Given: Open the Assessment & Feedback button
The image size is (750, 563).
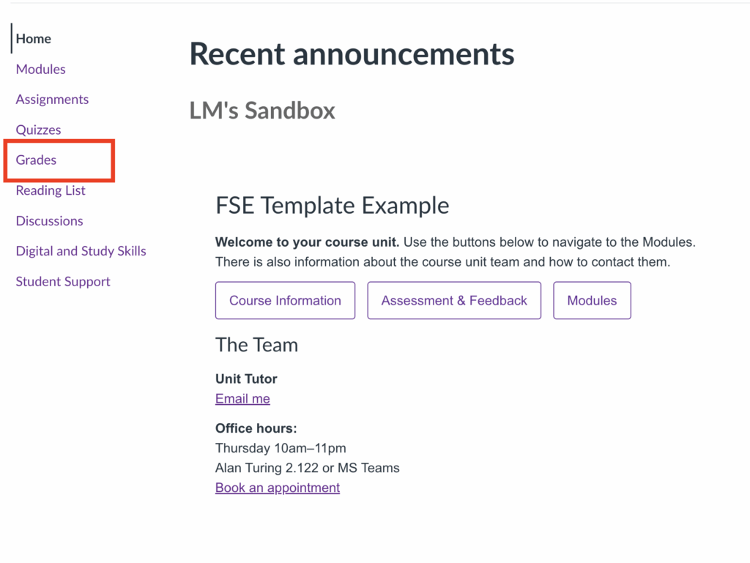Looking at the screenshot, I should click(454, 301).
